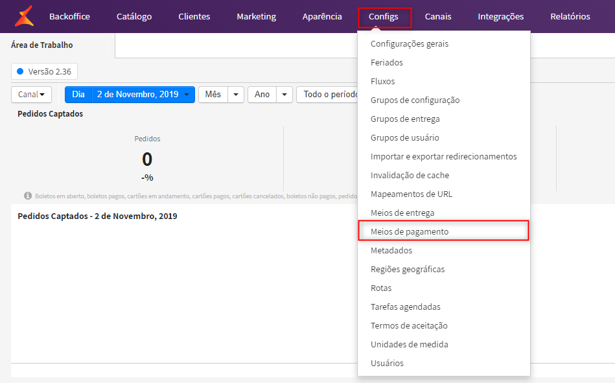Open the Integrações menu
This screenshot has width=615, height=383.
point(501,16)
